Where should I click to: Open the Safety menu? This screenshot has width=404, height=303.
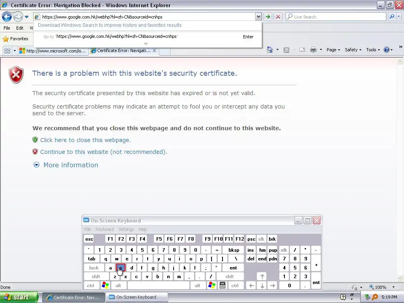pyautogui.click(x=353, y=50)
